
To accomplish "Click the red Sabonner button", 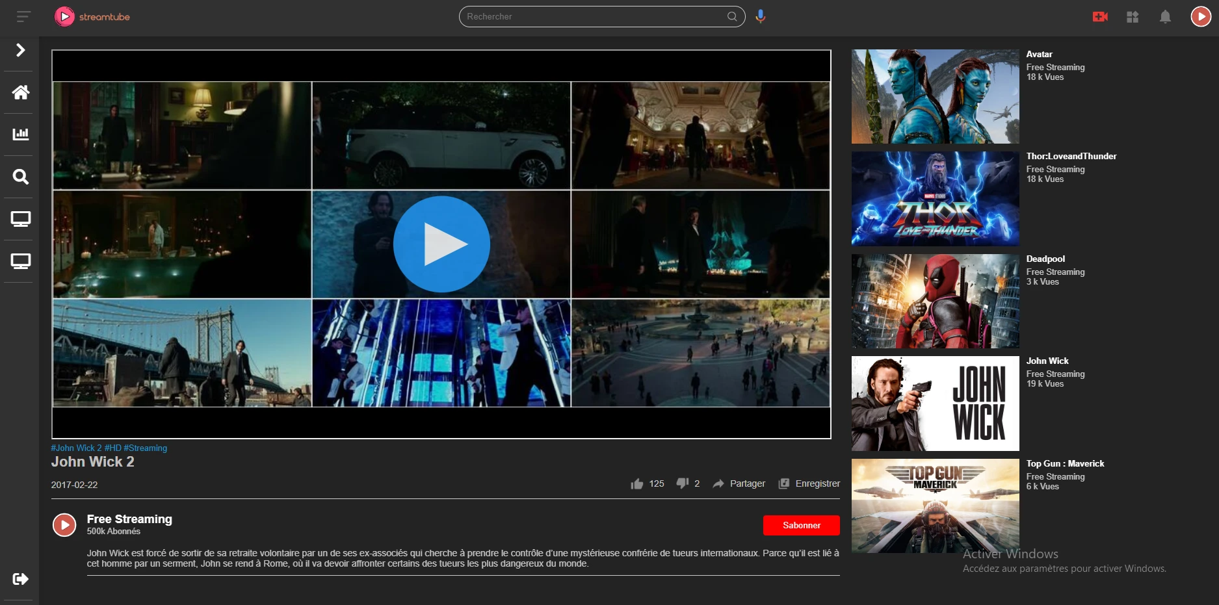I will (801, 525).
